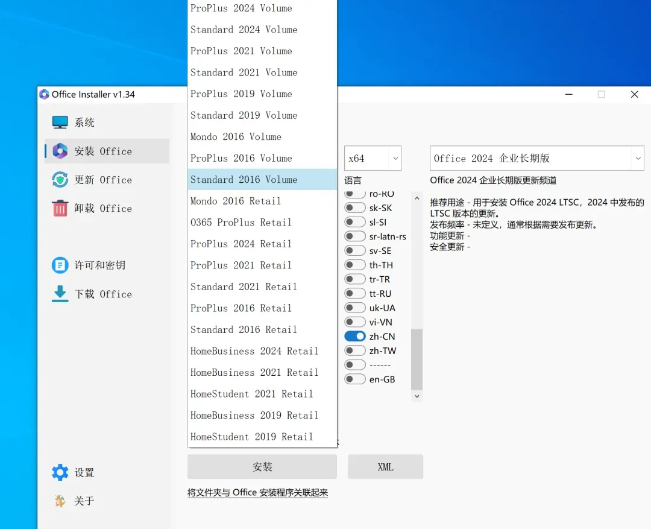Select HomeBusiness 2024 Retail
The width and height of the screenshot is (651, 529).
[x=262, y=351]
